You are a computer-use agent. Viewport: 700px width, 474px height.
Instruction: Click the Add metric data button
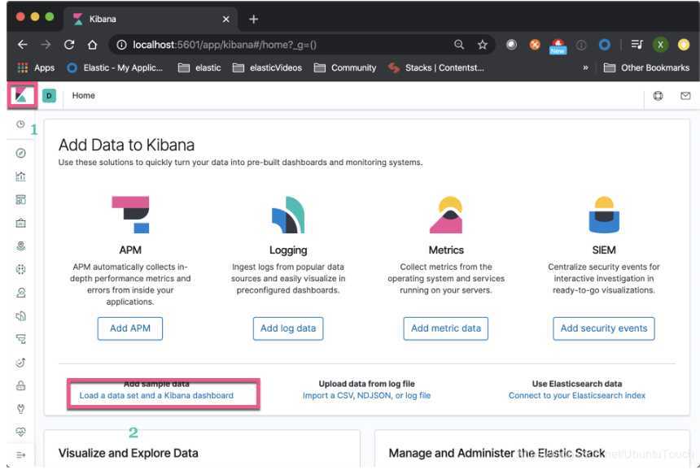tap(445, 328)
